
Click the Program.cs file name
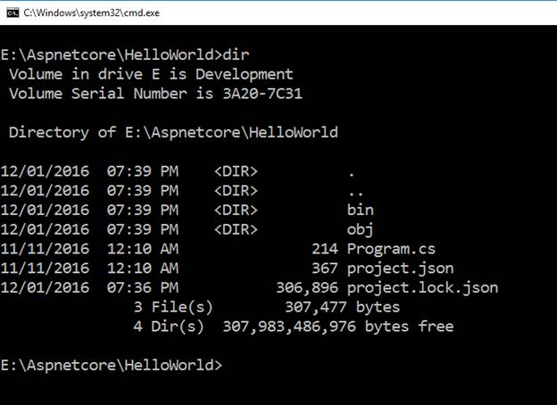[386, 249]
